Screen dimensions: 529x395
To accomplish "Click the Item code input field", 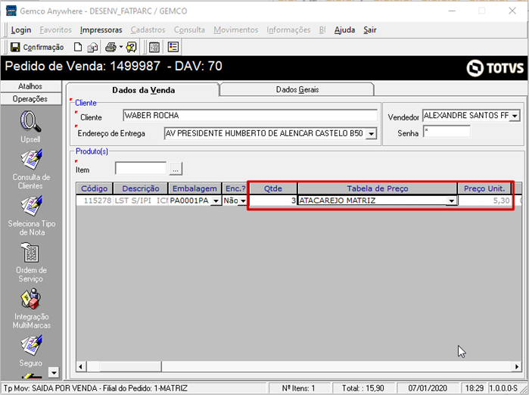I will (140, 168).
